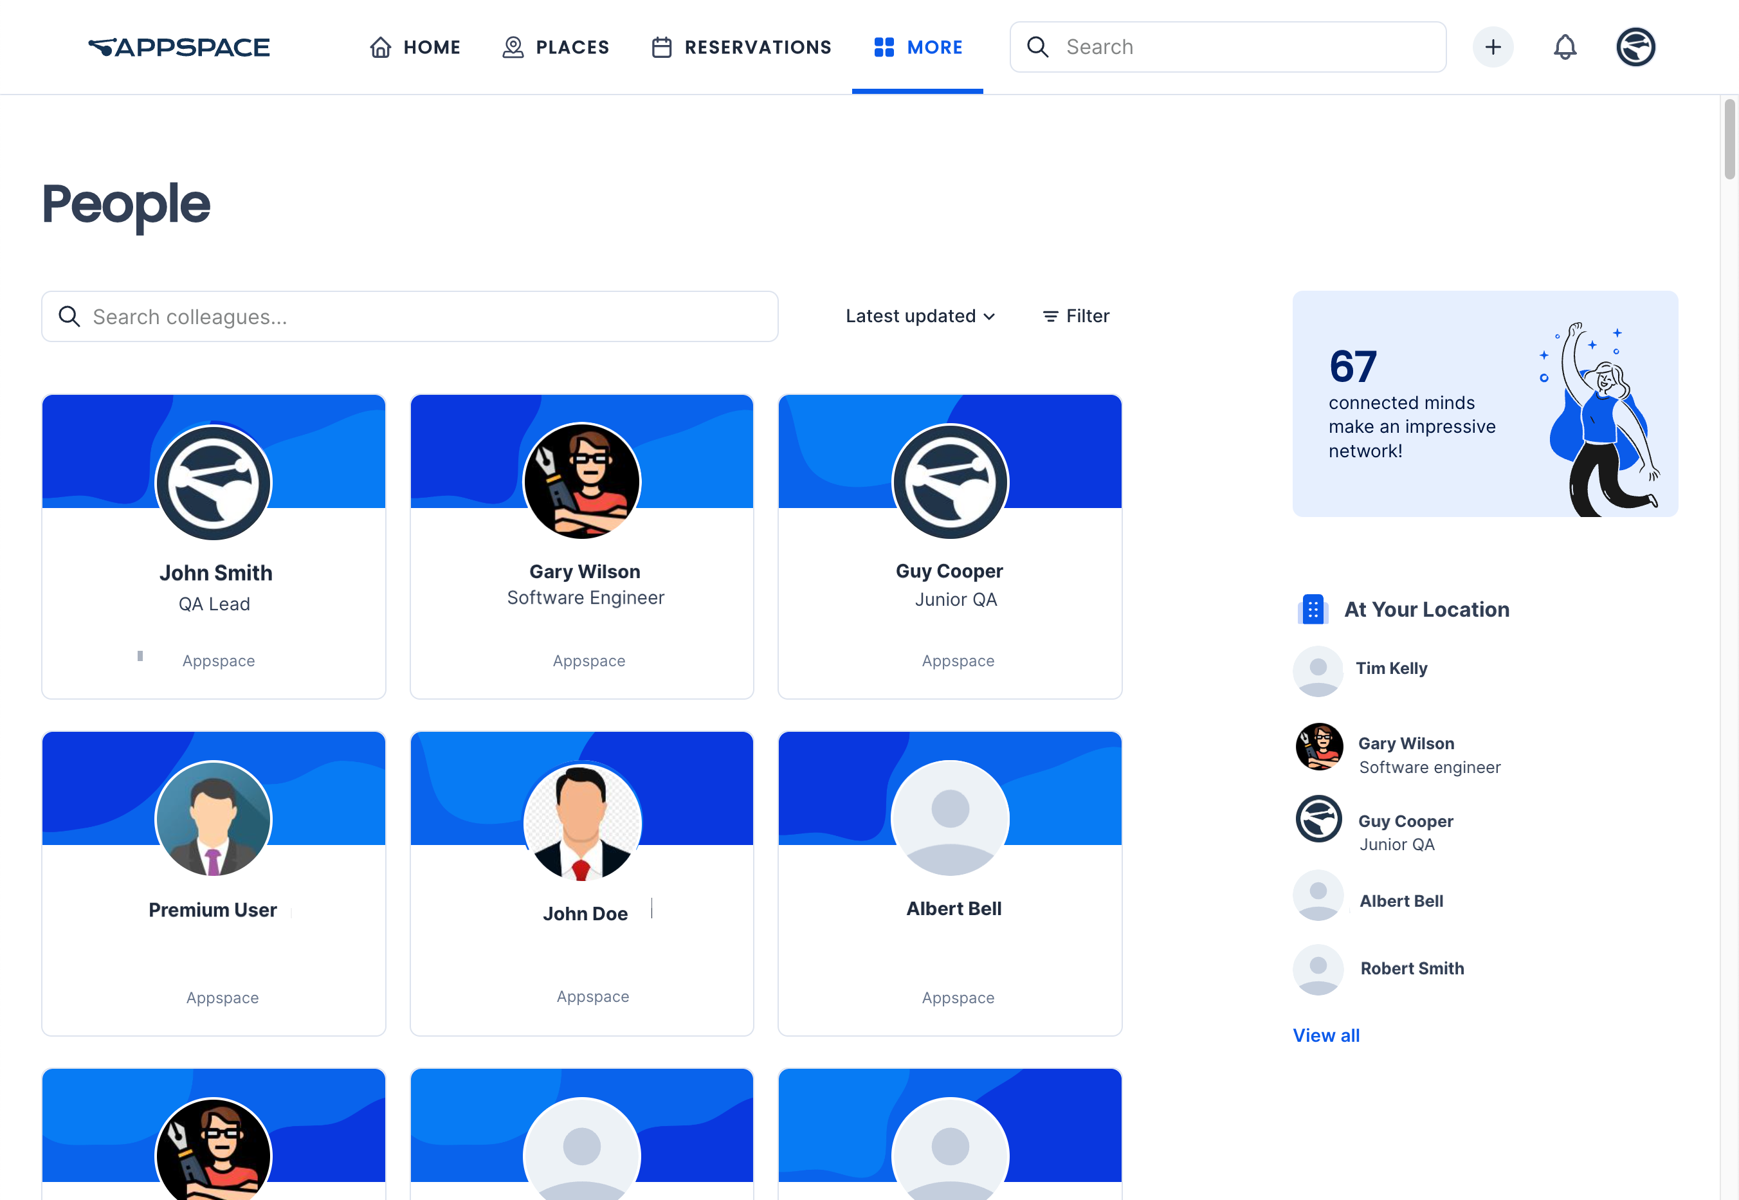Open the Latest updated sort dropdown
The width and height of the screenshot is (1739, 1200).
(x=920, y=316)
